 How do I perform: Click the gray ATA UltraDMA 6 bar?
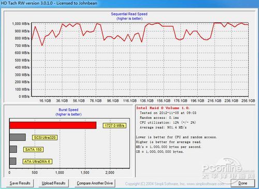[x=13, y=161]
